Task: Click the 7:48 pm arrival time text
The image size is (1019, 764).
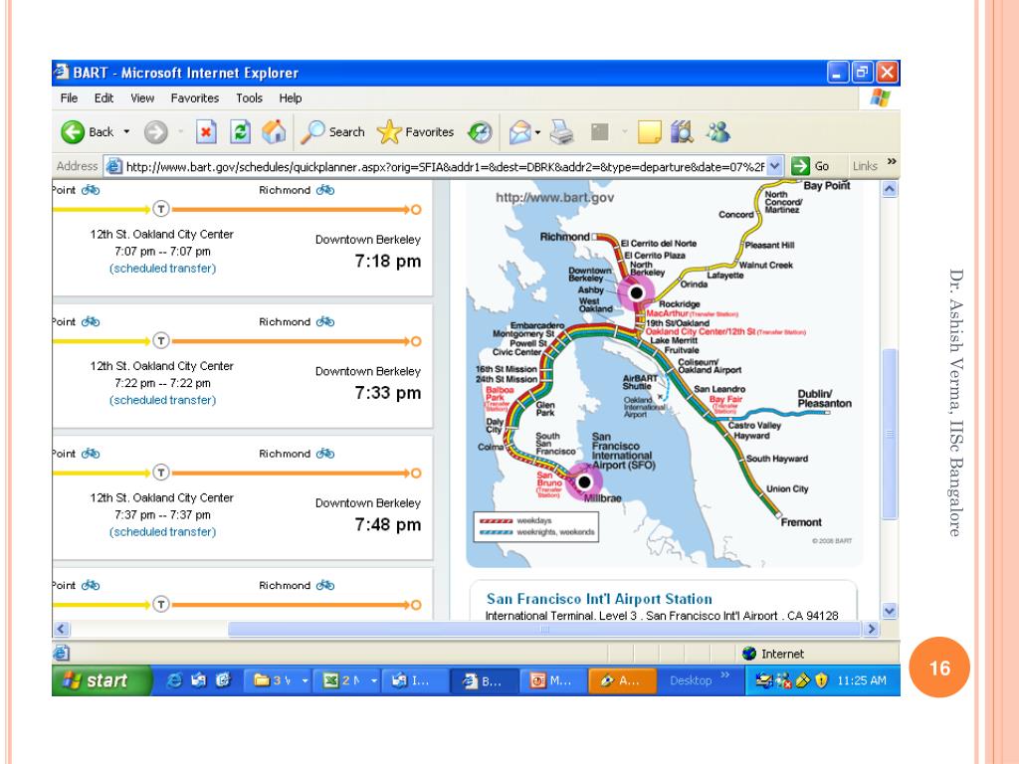Action: tap(388, 525)
